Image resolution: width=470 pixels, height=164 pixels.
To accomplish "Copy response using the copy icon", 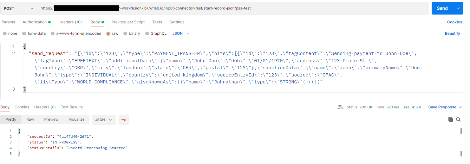I will point(451,119).
